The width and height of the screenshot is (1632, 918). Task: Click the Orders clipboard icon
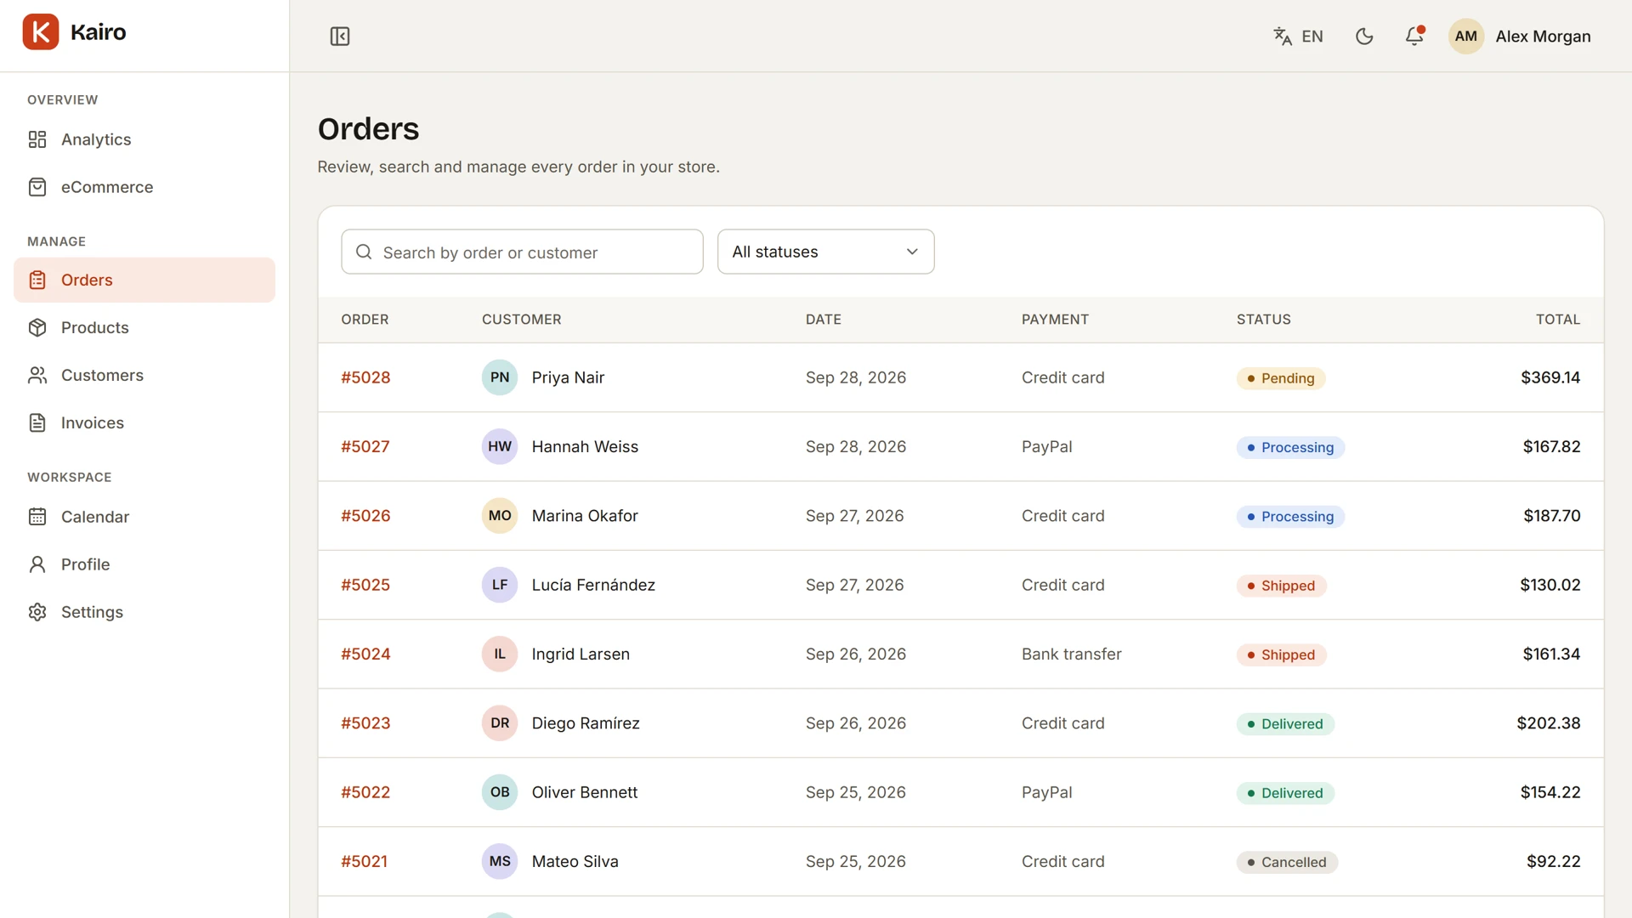[37, 280]
